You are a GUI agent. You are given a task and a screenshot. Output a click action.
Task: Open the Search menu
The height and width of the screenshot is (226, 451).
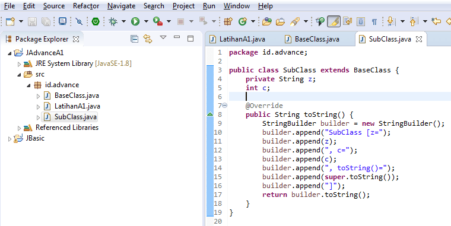[x=154, y=6]
